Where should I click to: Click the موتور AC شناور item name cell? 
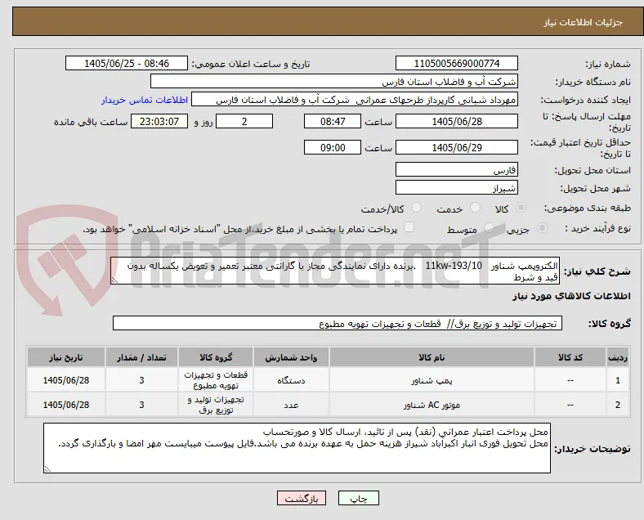click(x=432, y=405)
